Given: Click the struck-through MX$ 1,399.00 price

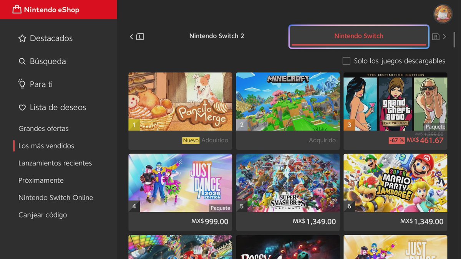Looking at the screenshot, I should (429, 134).
